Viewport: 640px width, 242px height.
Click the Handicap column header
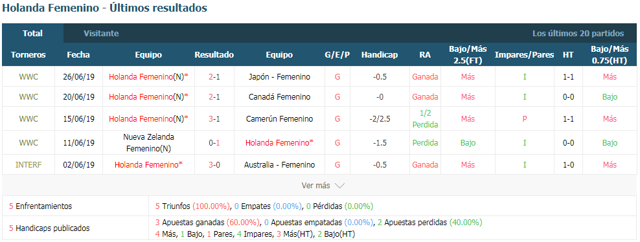click(x=380, y=54)
